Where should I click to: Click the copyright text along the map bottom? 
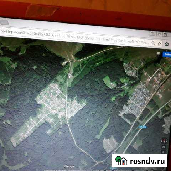coord(76,170)
